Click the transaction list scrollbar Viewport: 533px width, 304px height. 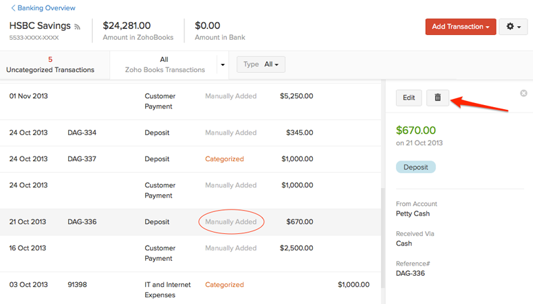pos(382,240)
